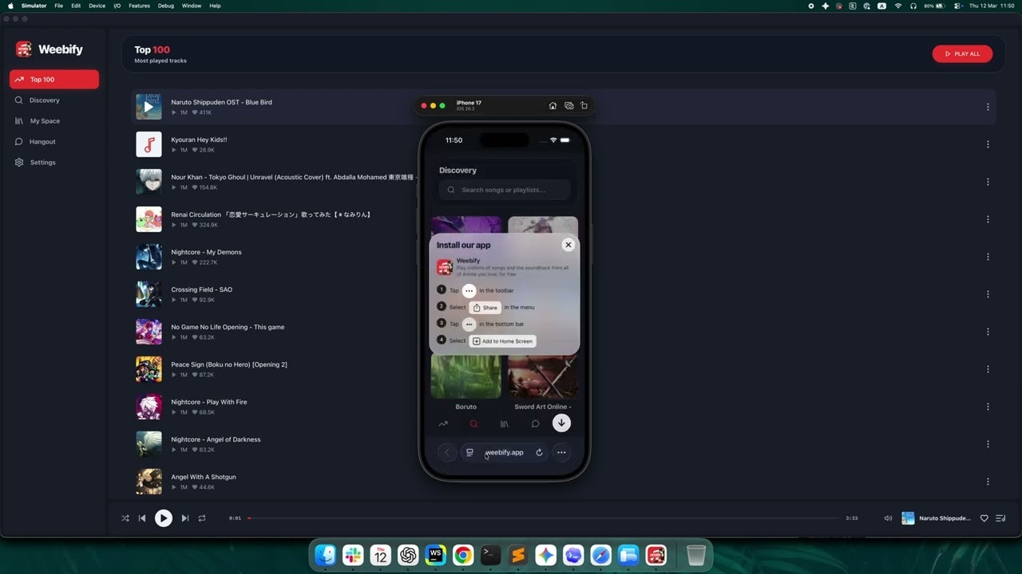This screenshot has width=1022, height=574.
Task: Reload the weebify.app page in Safari
Action: 539,453
